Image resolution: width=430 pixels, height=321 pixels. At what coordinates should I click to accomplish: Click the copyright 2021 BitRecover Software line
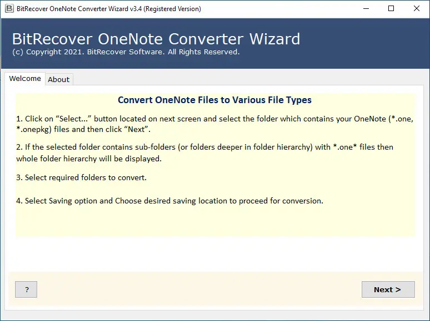point(126,52)
